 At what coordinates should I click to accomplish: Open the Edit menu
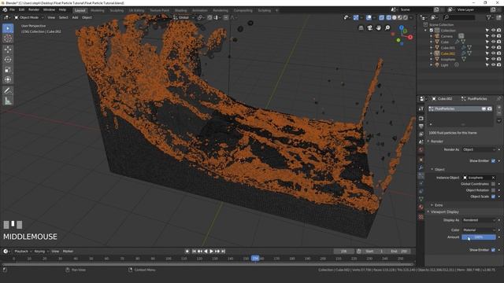pos(21,10)
